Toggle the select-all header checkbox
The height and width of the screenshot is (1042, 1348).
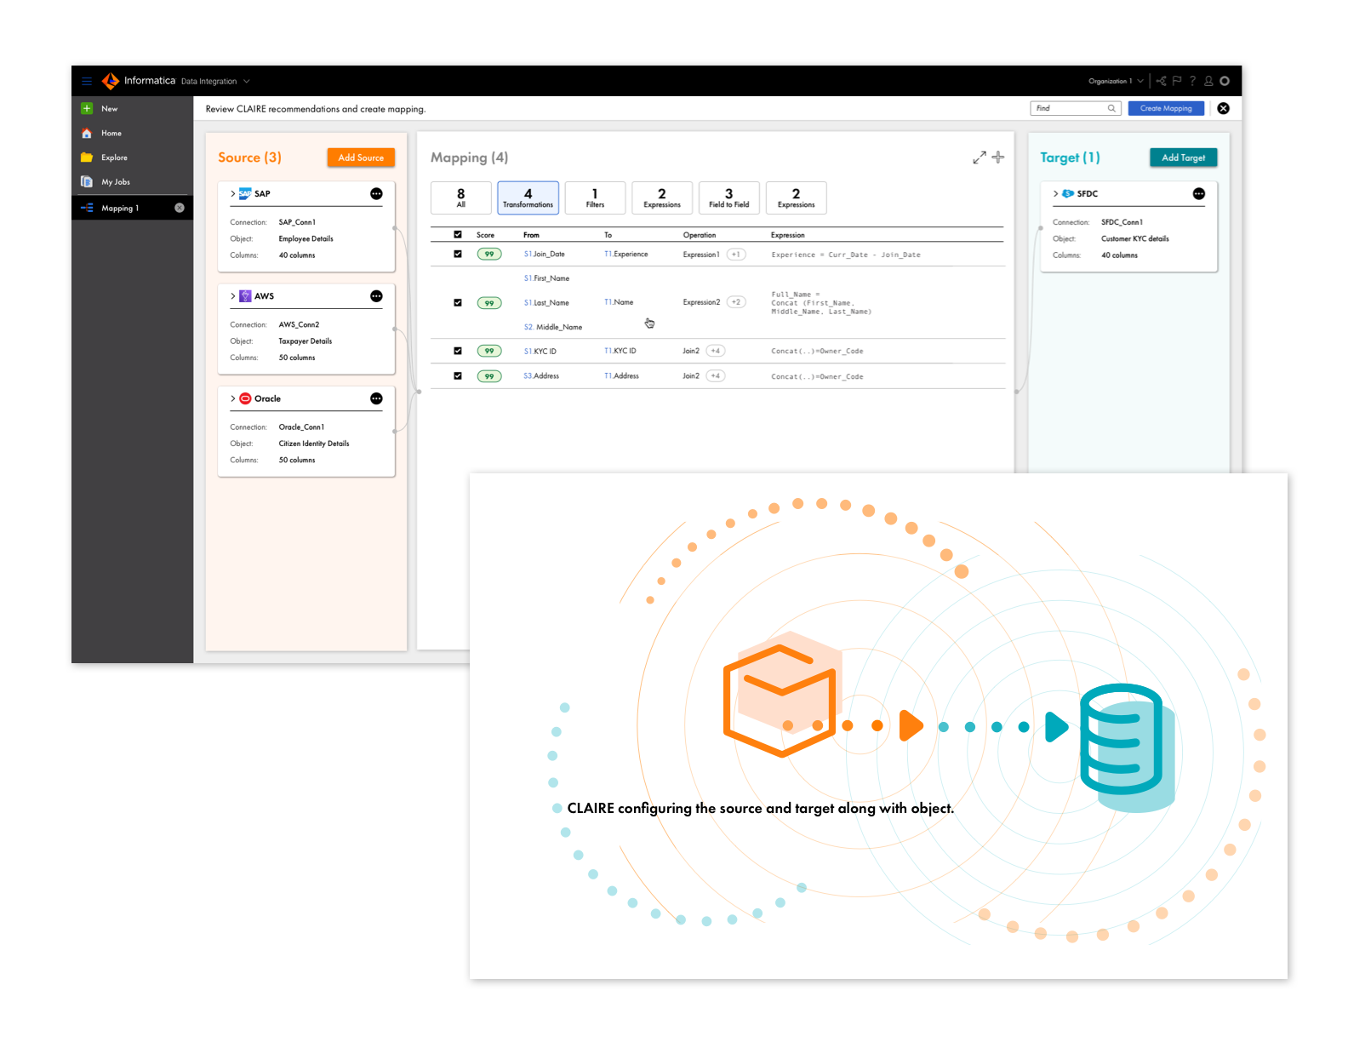[458, 234]
